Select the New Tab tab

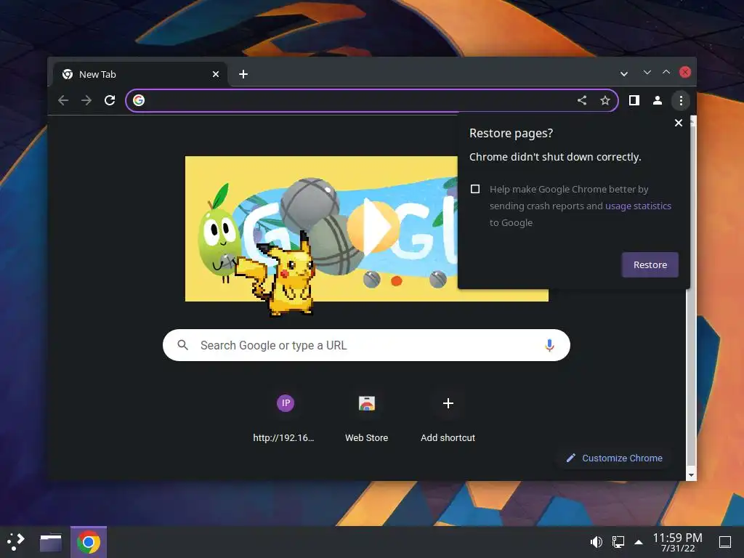coord(139,75)
